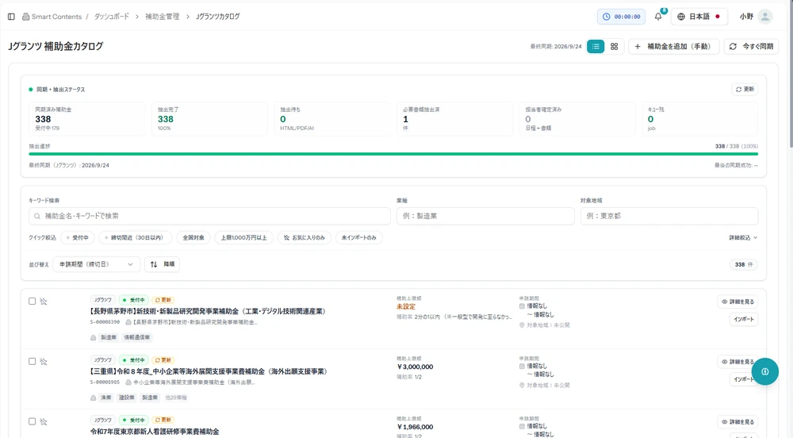Switch to grid view layout
Image resolution: width=793 pixels, height=438 pixels.
point(614,47)
